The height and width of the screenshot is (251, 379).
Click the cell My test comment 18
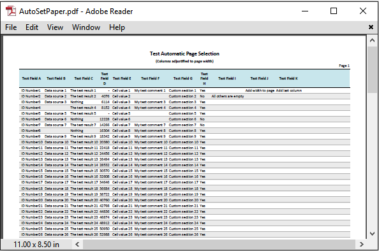151,189
